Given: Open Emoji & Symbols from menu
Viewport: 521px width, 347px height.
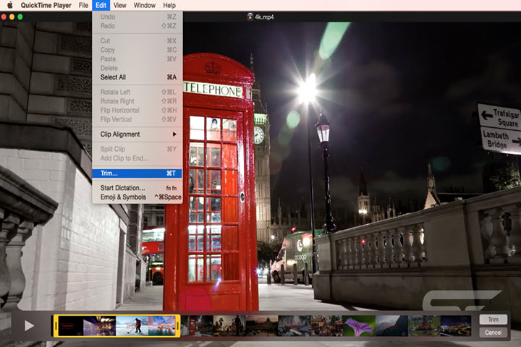Looking at the screenshot, I should [123, 197].
